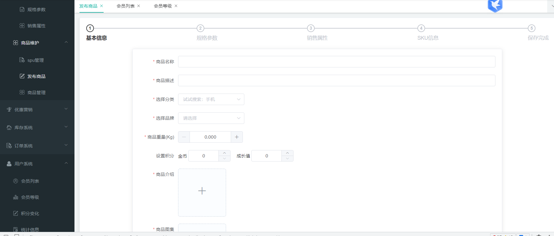Click the 商品管理 grid icon
The width and height of the screenshot is (554, 236).
coord(22,92)
